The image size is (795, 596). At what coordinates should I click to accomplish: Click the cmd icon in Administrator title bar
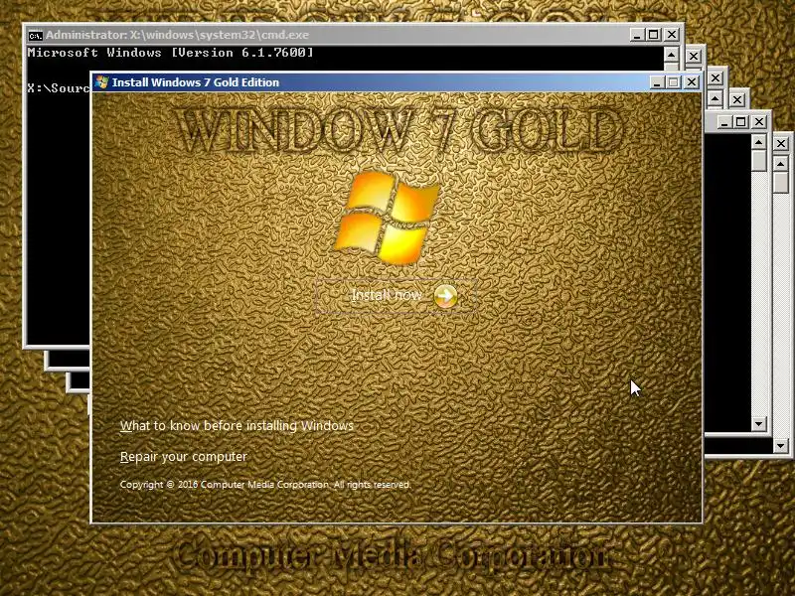[35, 36]
